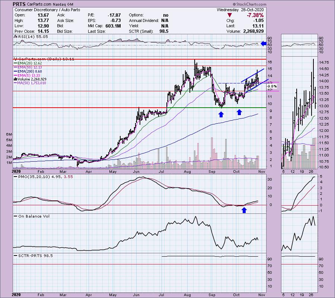
Task: Click the 'SCTR (Small):' label in the header
Action: (x=141, y=31)
